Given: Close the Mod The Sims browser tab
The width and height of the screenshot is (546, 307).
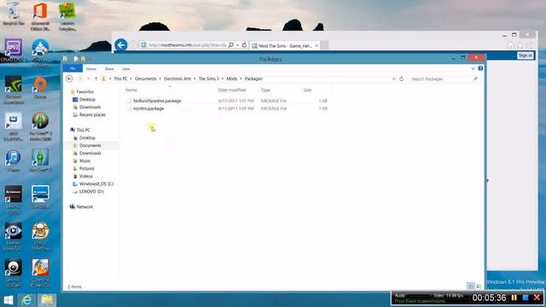Looking at the screenshot, I should tap(317, 45).
